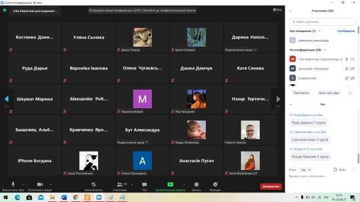360x202 pixels.
Task: Select Никита Сокотов video tile
Action: (x=250, y=130)
